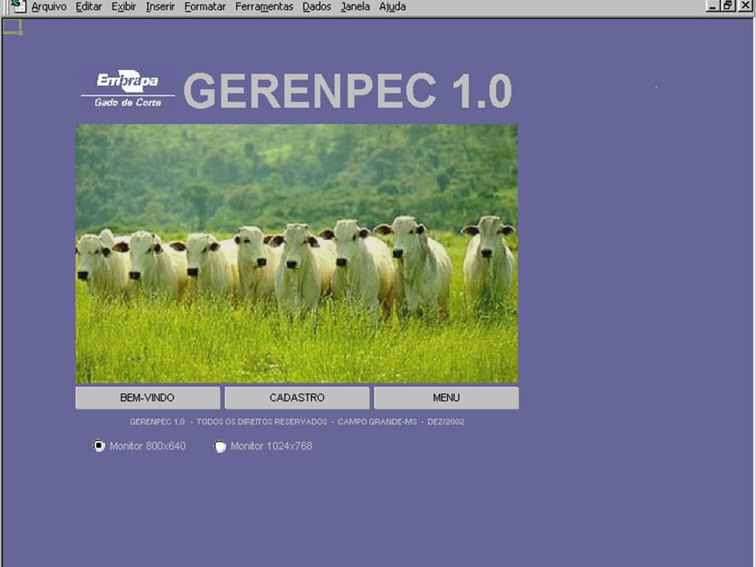Image resolution: width=756 pixels, height=567 pixels.
Task: Open the CADASTRO section
Action: [297, 398]
